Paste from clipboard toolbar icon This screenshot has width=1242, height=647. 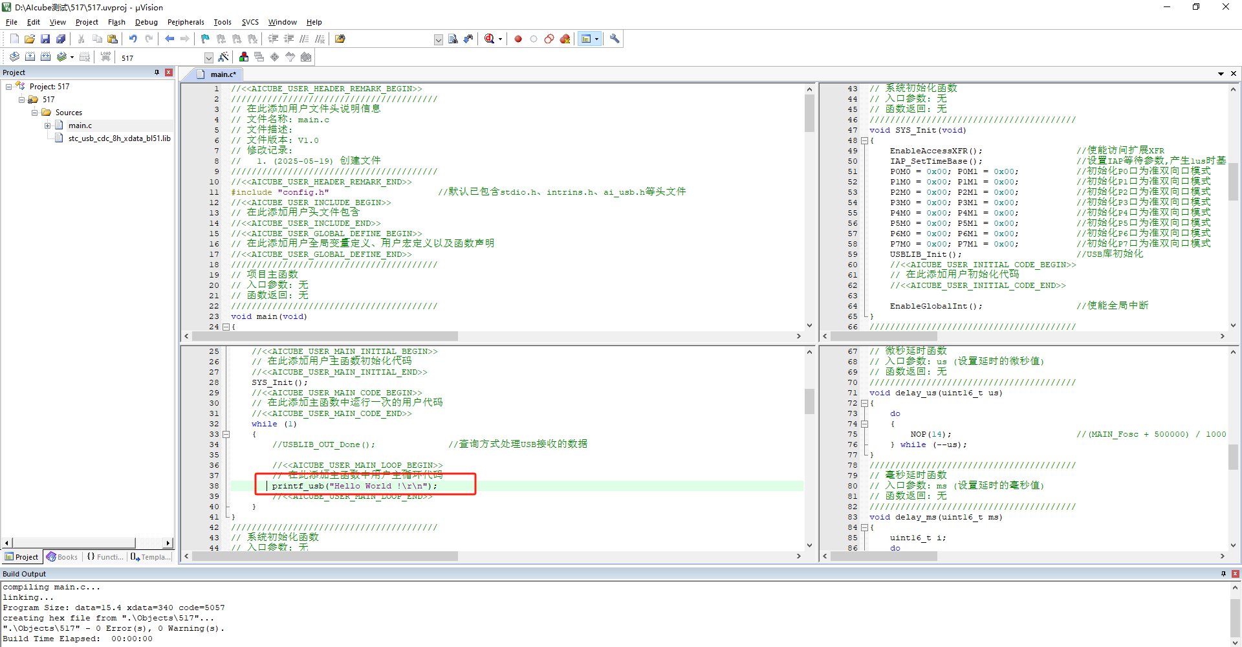coord(113,39)
